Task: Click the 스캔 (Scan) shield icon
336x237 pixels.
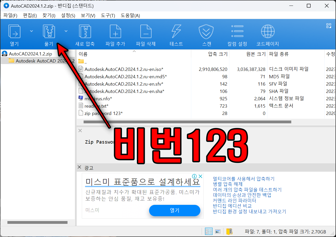Action: (x=206, y=31)
